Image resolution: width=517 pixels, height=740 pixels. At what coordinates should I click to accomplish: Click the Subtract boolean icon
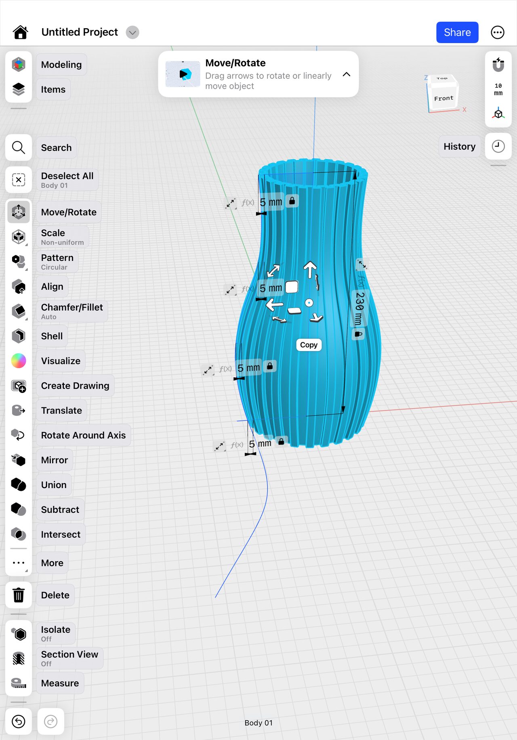(19, 509)
